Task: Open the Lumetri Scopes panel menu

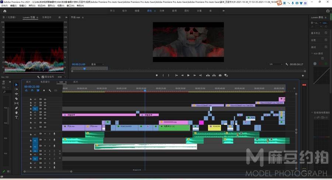Action: [37, 17]
